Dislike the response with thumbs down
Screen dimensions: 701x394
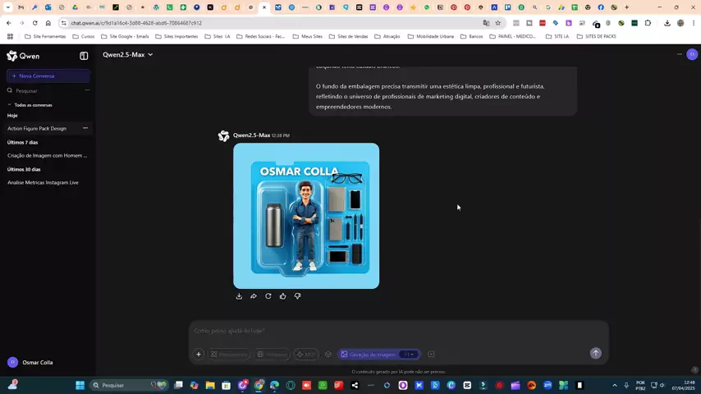pos(297,296)
